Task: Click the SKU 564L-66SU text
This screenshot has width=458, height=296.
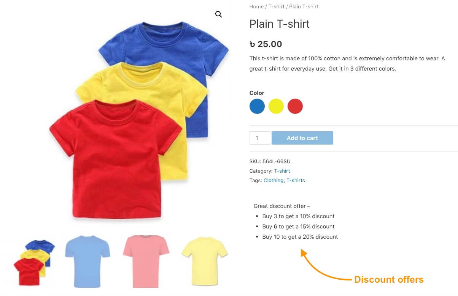Action: click(x=270, y=162)
